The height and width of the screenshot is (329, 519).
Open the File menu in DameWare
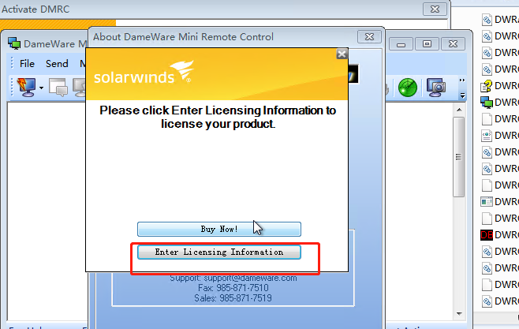tap(27, 64)
